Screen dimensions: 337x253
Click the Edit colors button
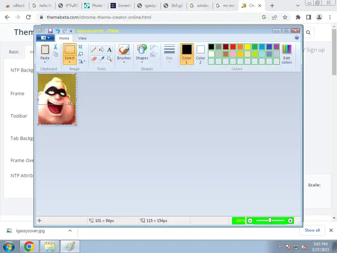click(287, 54)
